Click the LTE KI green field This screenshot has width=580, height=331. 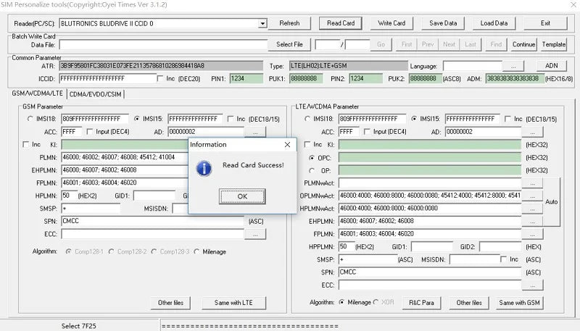pos(430,145)
